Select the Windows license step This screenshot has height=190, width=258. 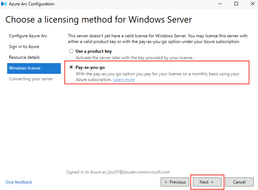[34, 68]
